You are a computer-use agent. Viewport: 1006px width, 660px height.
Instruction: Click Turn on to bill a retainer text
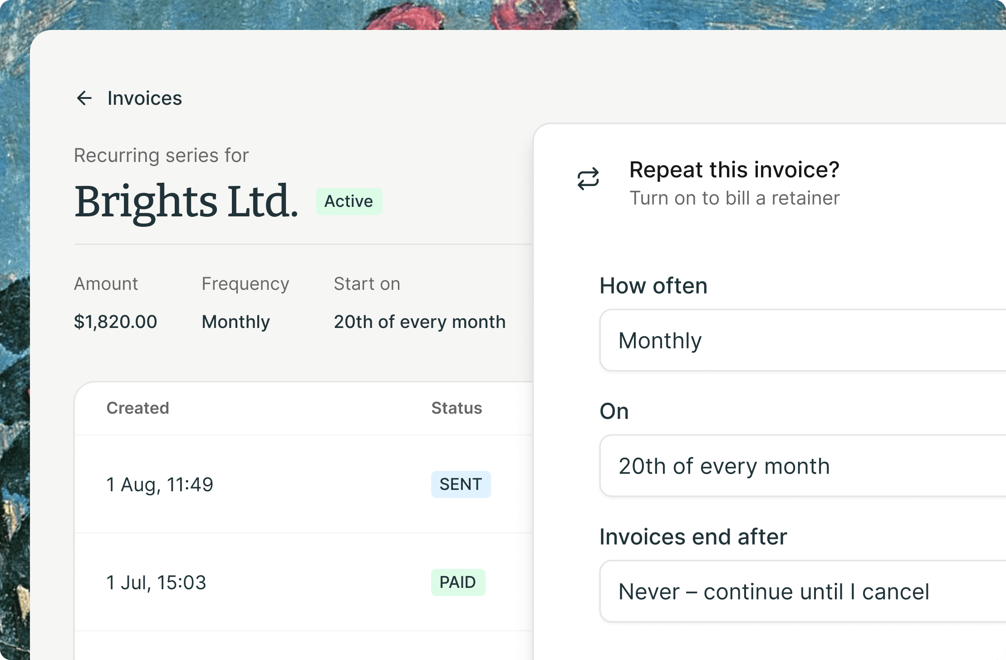734,198
